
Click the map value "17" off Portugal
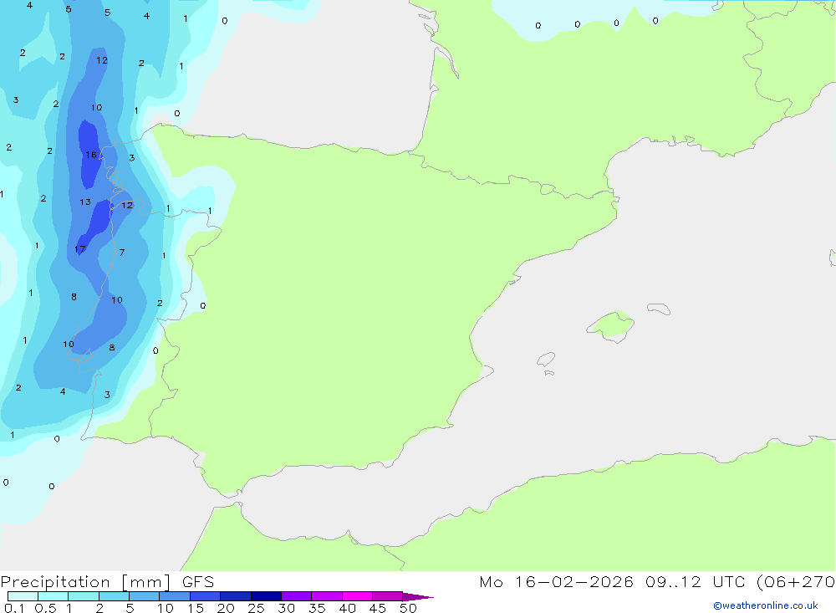click(x=79, y=249)
